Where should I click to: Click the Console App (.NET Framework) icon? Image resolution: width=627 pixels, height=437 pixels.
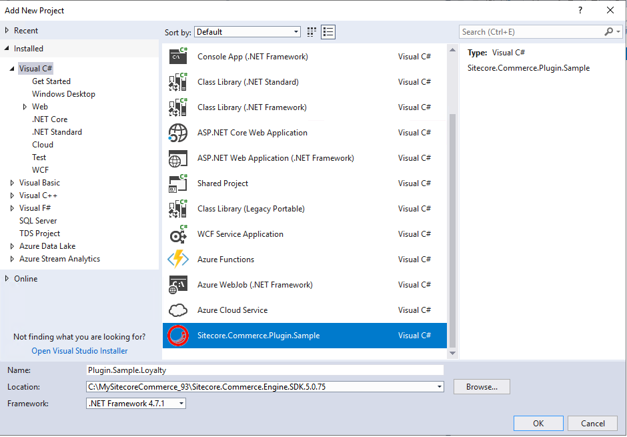coord(178,56)
